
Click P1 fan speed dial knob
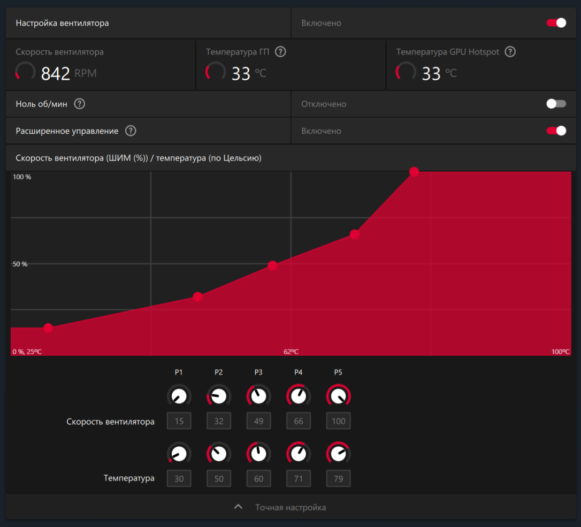point(179,396)
